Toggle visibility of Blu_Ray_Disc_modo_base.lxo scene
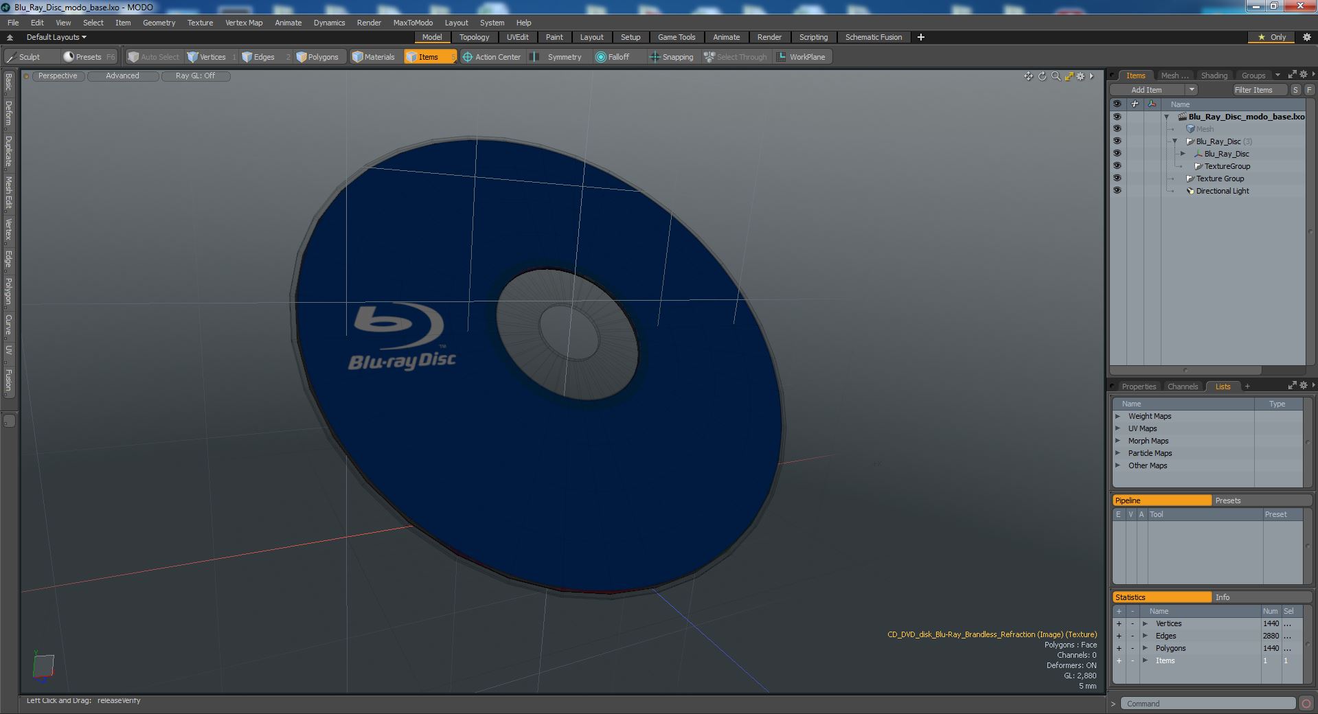Viewport: 1318px width, 714px height. tap(1117, 117)
